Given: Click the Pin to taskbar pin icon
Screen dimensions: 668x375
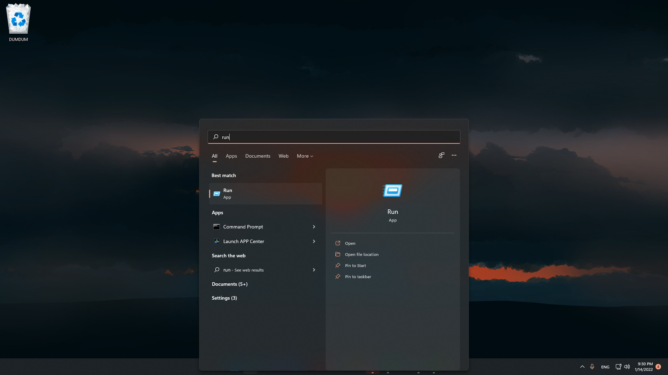Looking at the screenshot, I should pyautogui.click(x=337, y=277).
